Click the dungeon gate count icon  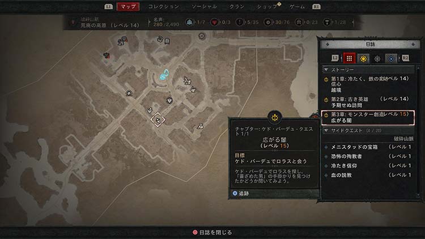(x=299, y=22)
